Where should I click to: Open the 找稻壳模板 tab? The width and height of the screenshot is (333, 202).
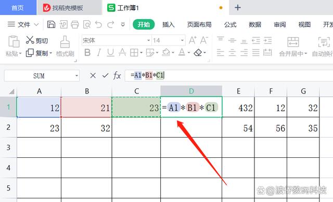[69, 8]
